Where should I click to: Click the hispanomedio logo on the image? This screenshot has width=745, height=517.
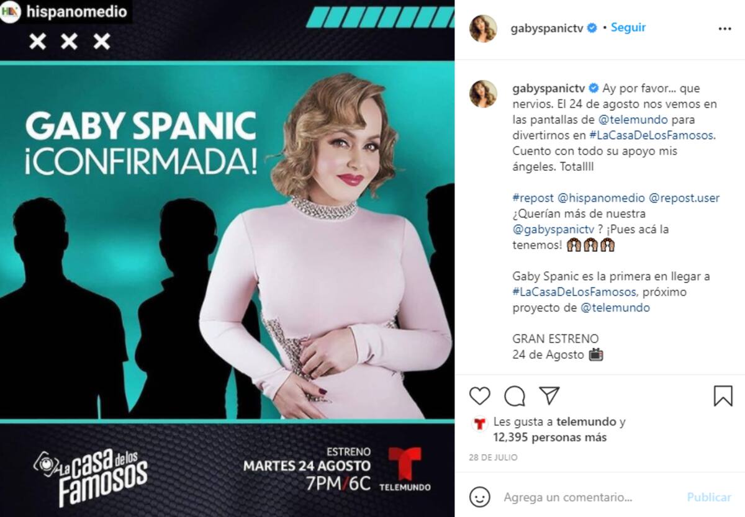coord(10,12)
